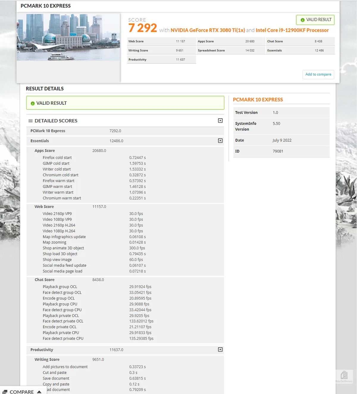Click the Add to compare button

318,74
